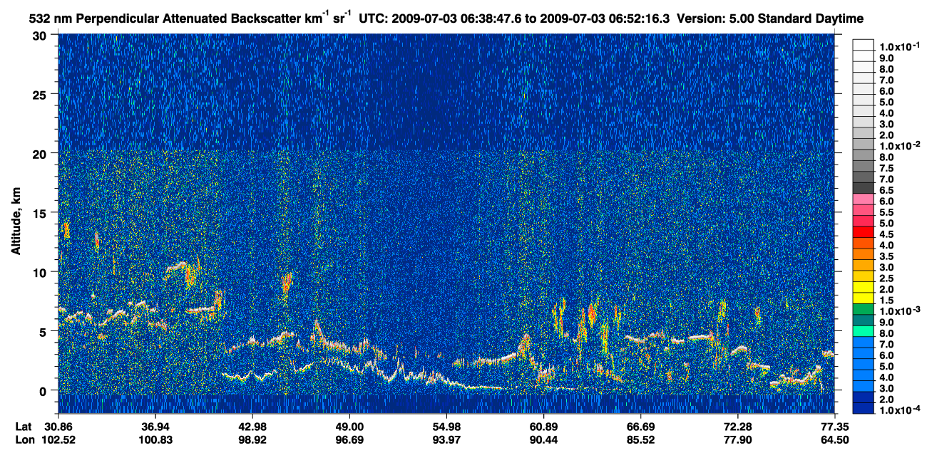Click latitude value "54.98"
Screen dimensions: 927x475
click(446, 427)
